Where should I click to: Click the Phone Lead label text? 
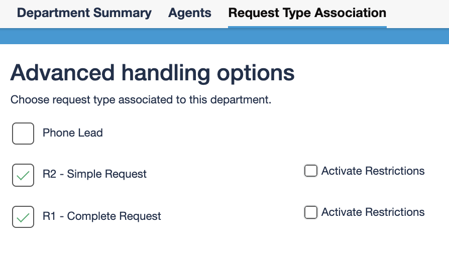(x=72, y=133)
